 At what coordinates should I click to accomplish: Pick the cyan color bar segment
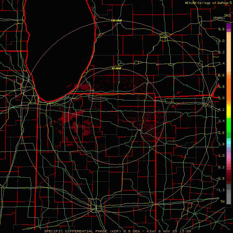pos(229,142)
